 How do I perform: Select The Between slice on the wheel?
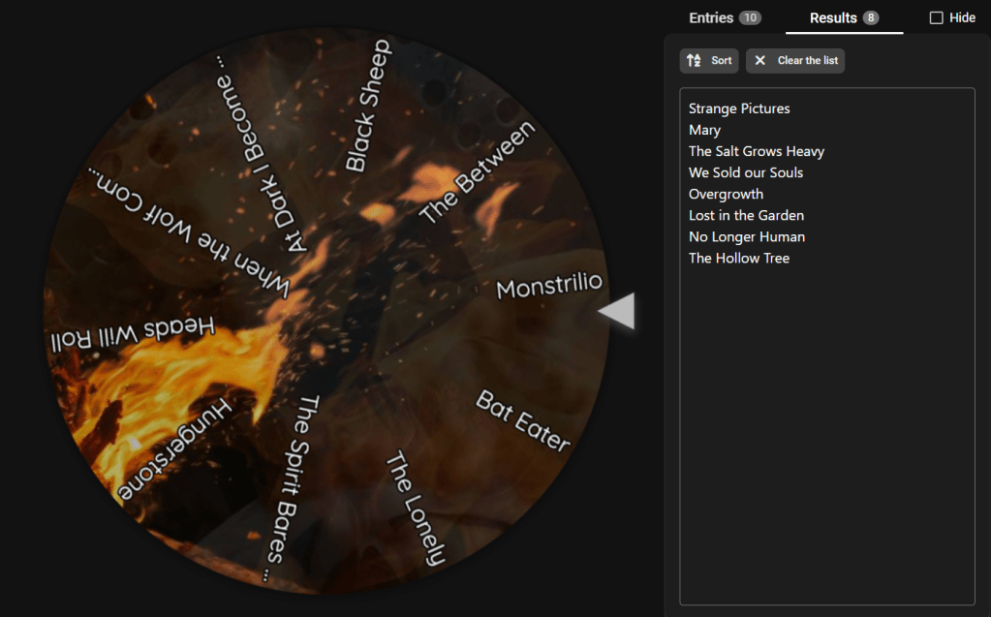pyautogui.click(x=477, y=172)
